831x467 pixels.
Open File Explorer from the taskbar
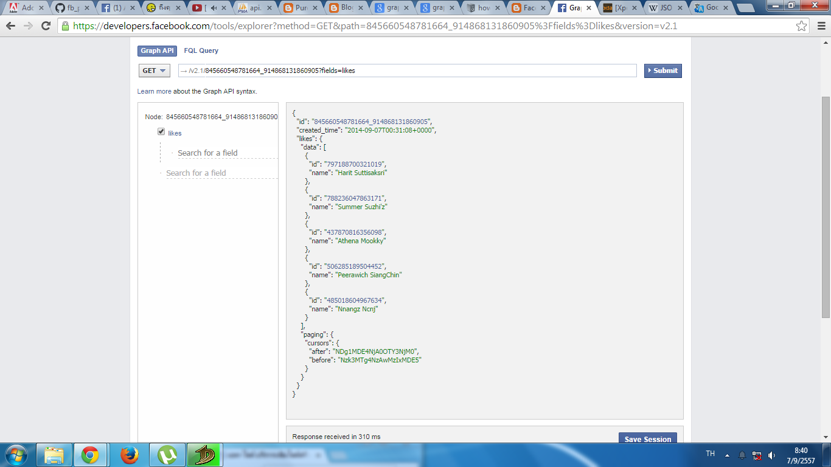54,455
